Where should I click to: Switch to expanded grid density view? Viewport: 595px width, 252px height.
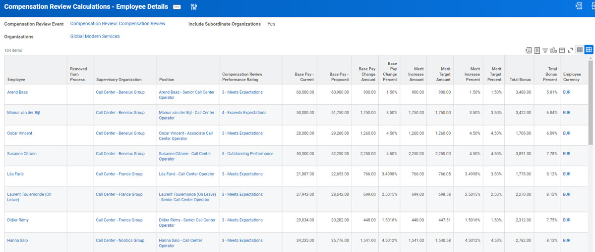pos(589,50)
